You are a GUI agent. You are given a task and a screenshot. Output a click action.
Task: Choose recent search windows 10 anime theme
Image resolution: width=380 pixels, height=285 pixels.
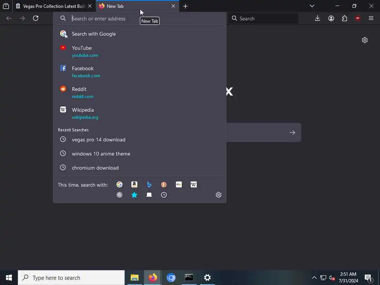point(140,154)
